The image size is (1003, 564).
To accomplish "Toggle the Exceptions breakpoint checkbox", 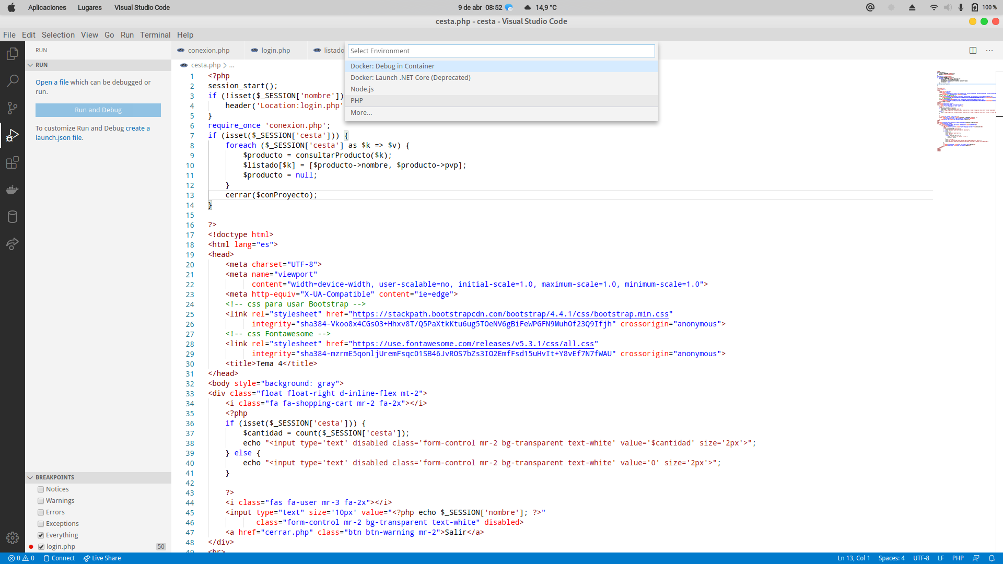I will coord(41,524).
